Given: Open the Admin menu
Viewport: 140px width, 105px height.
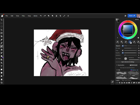Looking at the screenshot, I should pyautogui.click(x=36, y=16).
